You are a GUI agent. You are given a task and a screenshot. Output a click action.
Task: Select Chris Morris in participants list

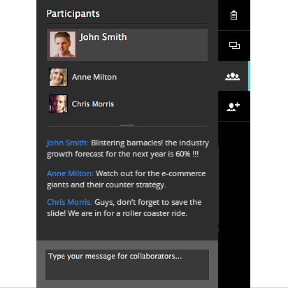coord(93,104)
